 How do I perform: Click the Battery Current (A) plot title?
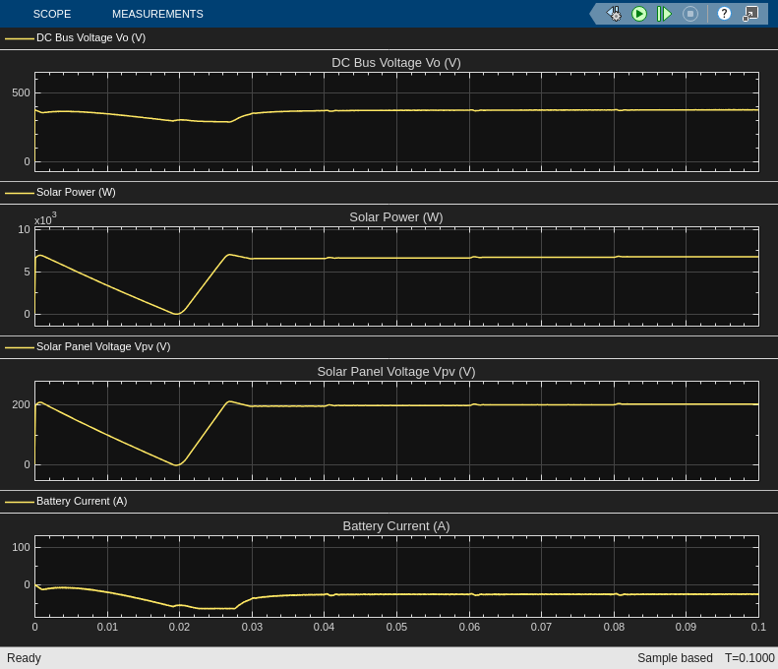[396, 526]
